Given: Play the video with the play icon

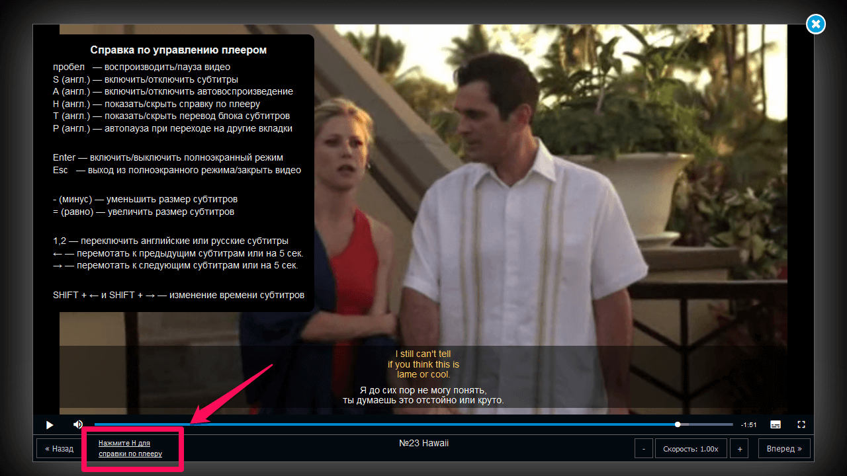Looking at the screenshot, I should tap(50, 424).
